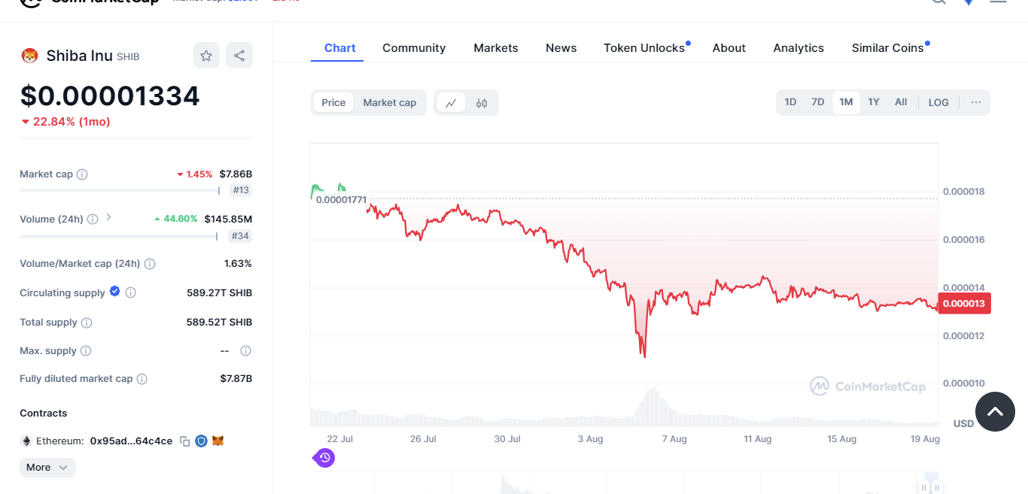Switch to candlestick chart icon
Screen dimensions: 1028x494
coord(482,103)
